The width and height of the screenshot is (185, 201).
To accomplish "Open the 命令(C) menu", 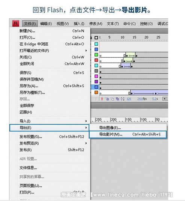I will [129, 24].
